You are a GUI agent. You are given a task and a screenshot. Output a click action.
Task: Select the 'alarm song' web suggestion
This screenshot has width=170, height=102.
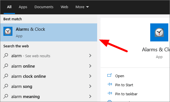point(49,86)
